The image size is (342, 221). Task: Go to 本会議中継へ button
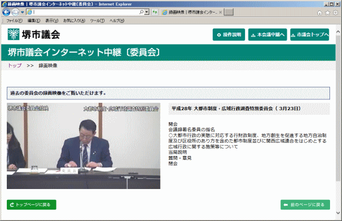pos(268,34)
